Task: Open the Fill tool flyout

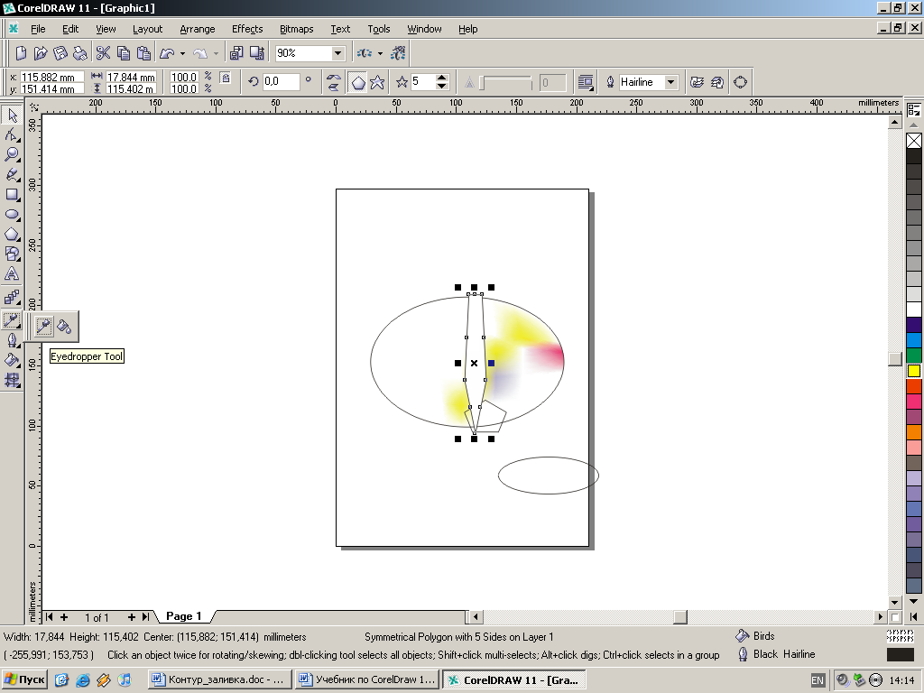Action: pyautogui.click(x=12, y=360)
